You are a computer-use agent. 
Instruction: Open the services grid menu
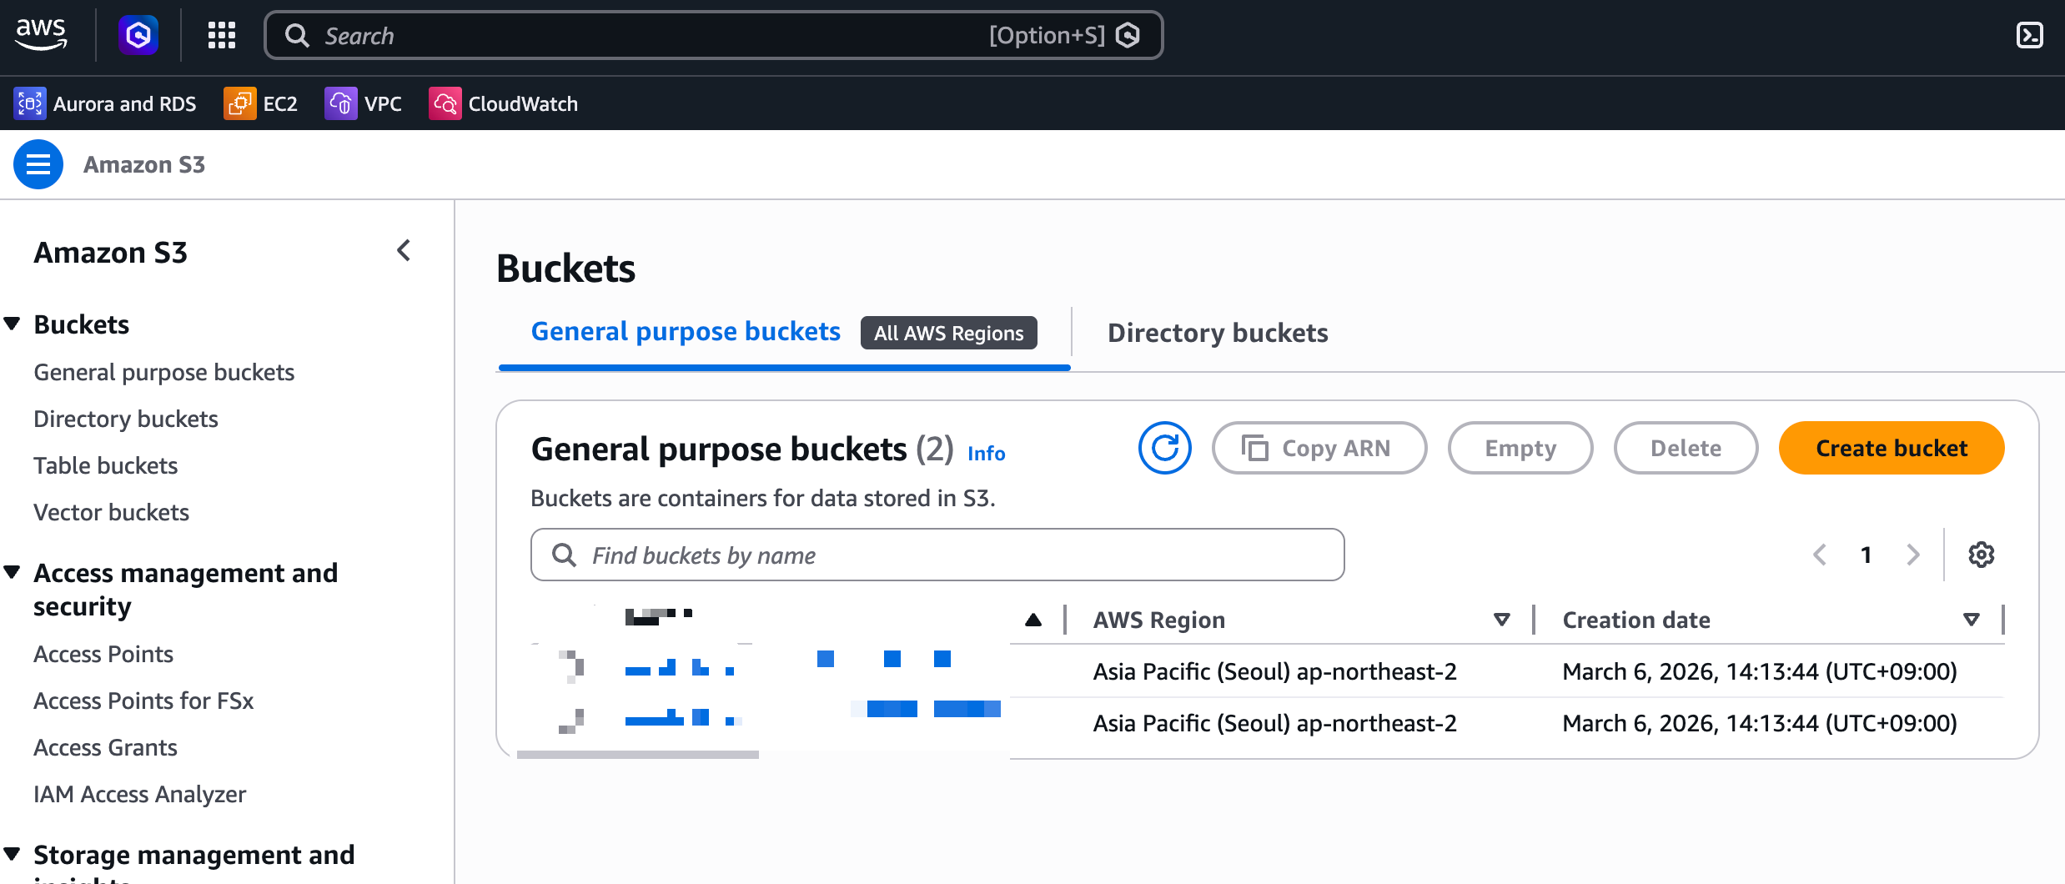[x=222, y=35]
